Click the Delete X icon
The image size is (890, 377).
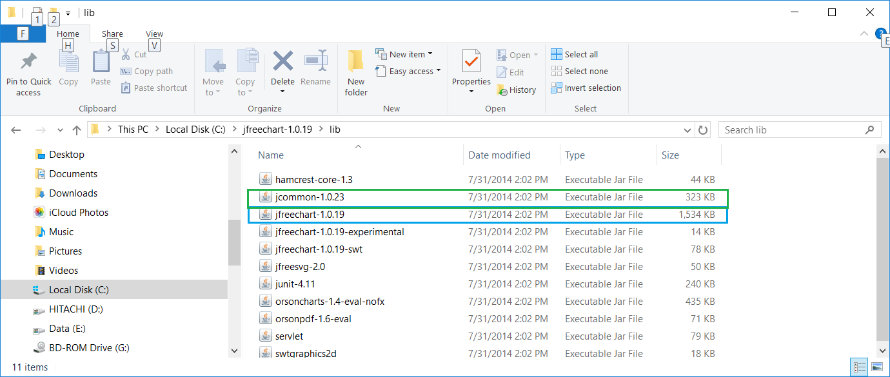(x=282, y=61)
